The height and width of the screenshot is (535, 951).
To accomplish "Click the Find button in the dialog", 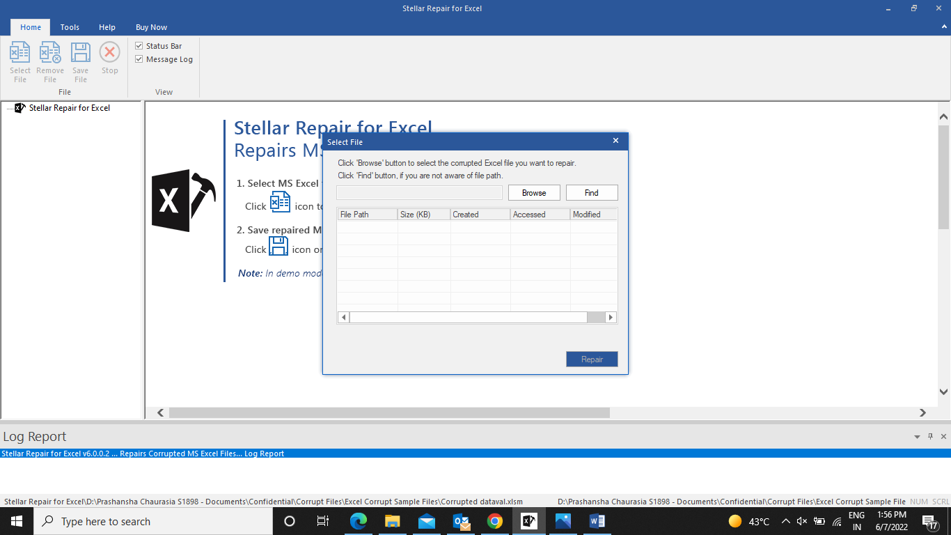I will coord(592,193).
